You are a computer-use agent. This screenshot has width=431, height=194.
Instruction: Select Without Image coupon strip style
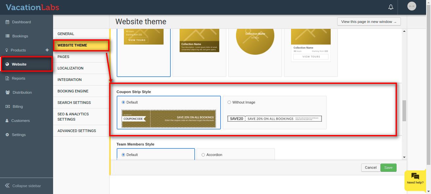coord(229,102)
